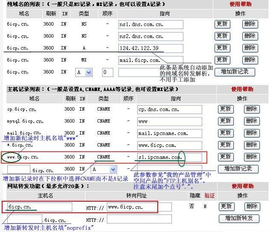Viewport: 271px width, 232px height.
Task: Update the mail.6icp.com. MX record
Action: [222, 60]
